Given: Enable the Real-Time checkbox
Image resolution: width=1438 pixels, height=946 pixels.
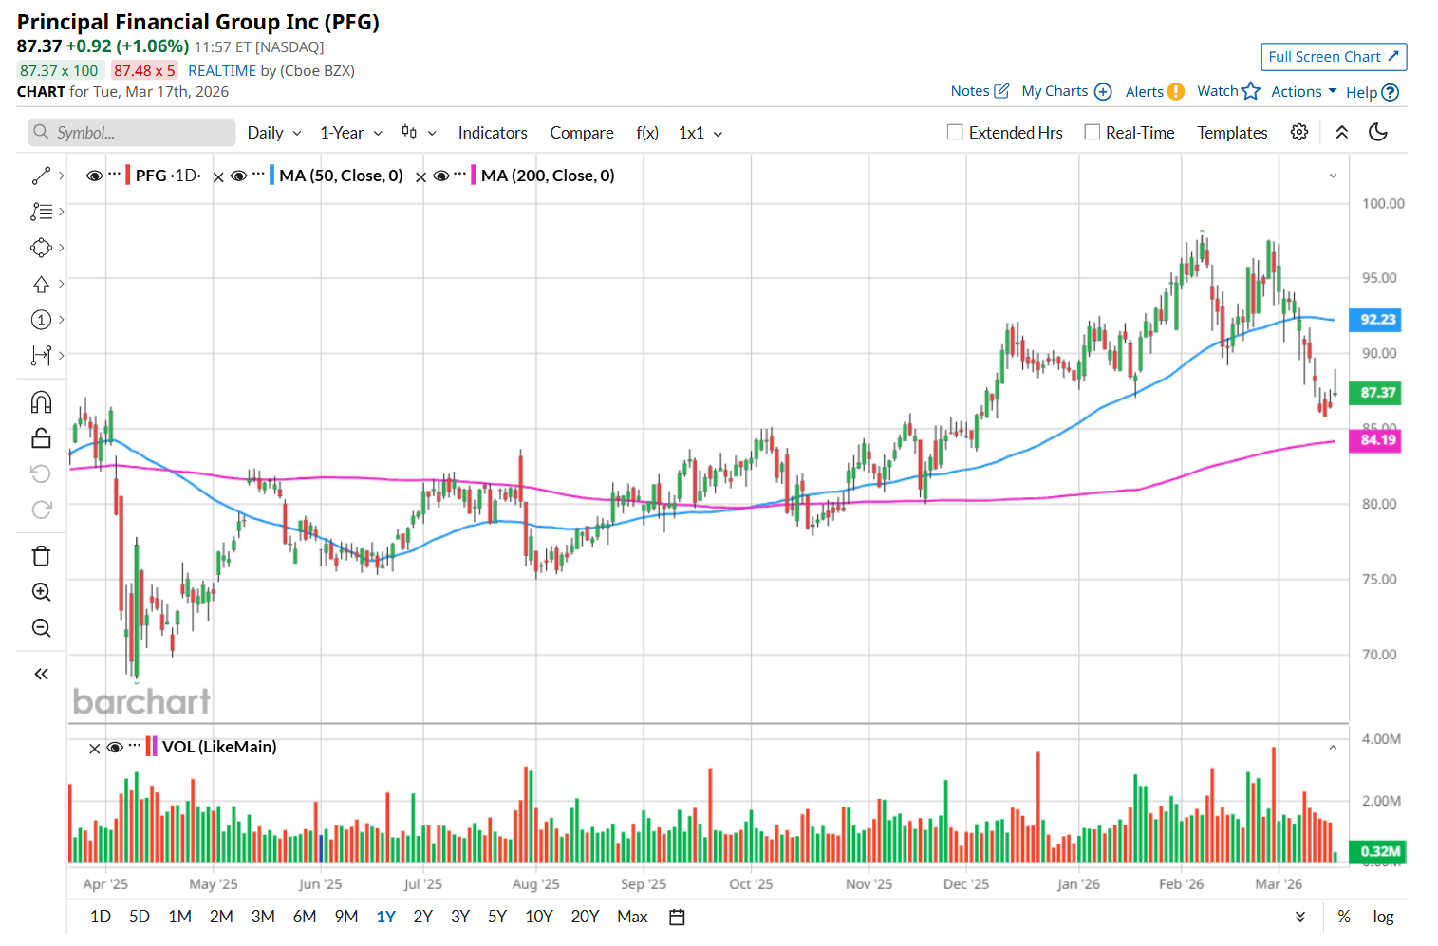Looking at the screenshot, I should pyautogui.click(x=1093, y=133).
